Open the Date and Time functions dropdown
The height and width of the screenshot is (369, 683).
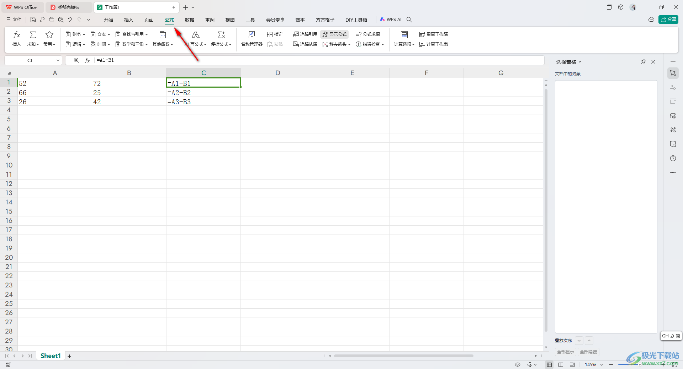100,44
